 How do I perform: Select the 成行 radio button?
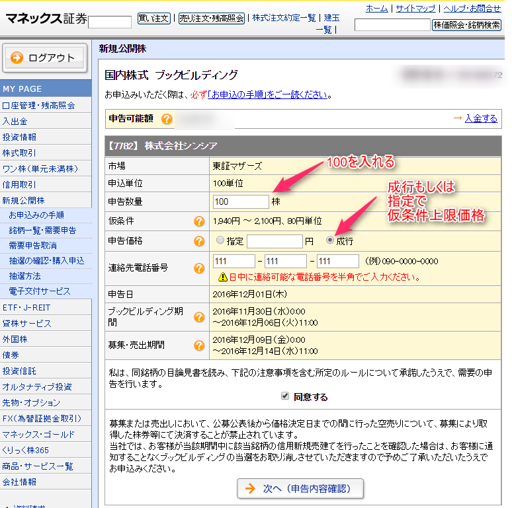coord(330,240)
